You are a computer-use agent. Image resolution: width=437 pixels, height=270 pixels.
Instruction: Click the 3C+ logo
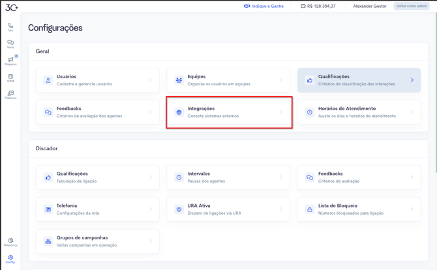click(12, 7)
